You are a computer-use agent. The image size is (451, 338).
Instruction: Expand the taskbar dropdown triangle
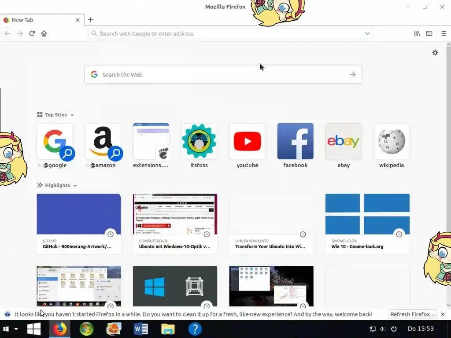click(x=16, y=329)
